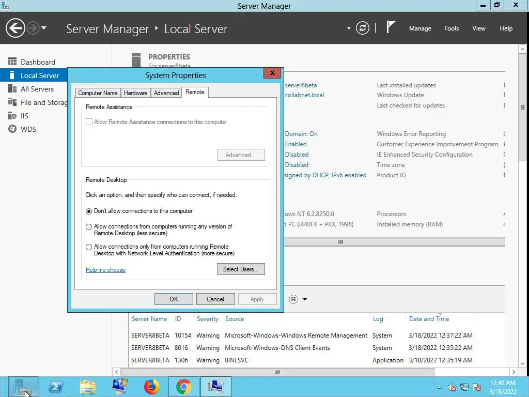The image size is (529, 397).
Task: Launch PowerShell from the taskbar
Action: coord(56,387)
